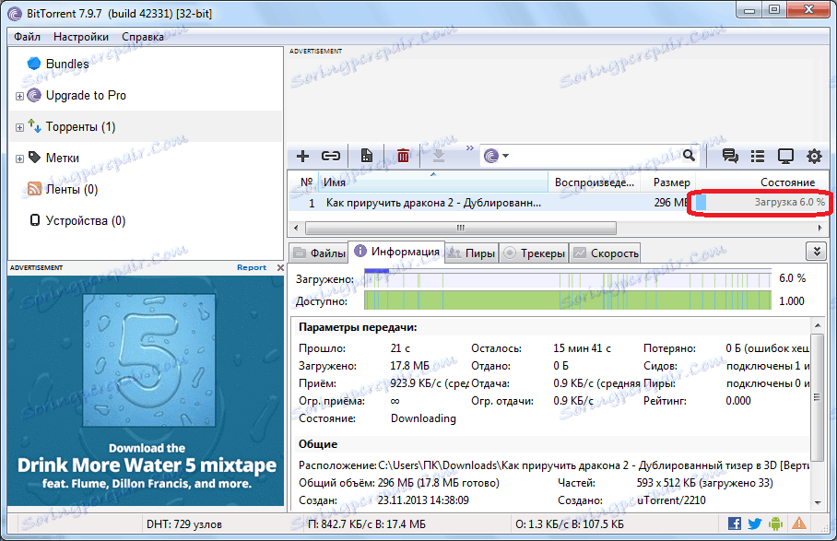This screenshot has width=837, height=541.
Task: Toggle the detailed list view icon
Action: click(758, 156)
